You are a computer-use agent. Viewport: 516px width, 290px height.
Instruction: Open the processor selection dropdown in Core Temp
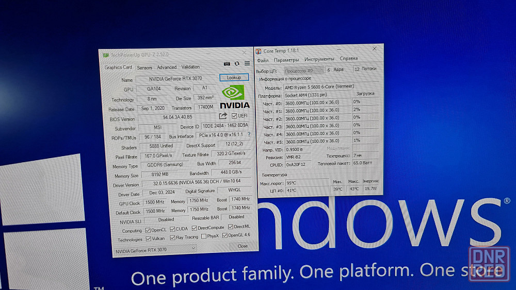[x=304, y=70]
